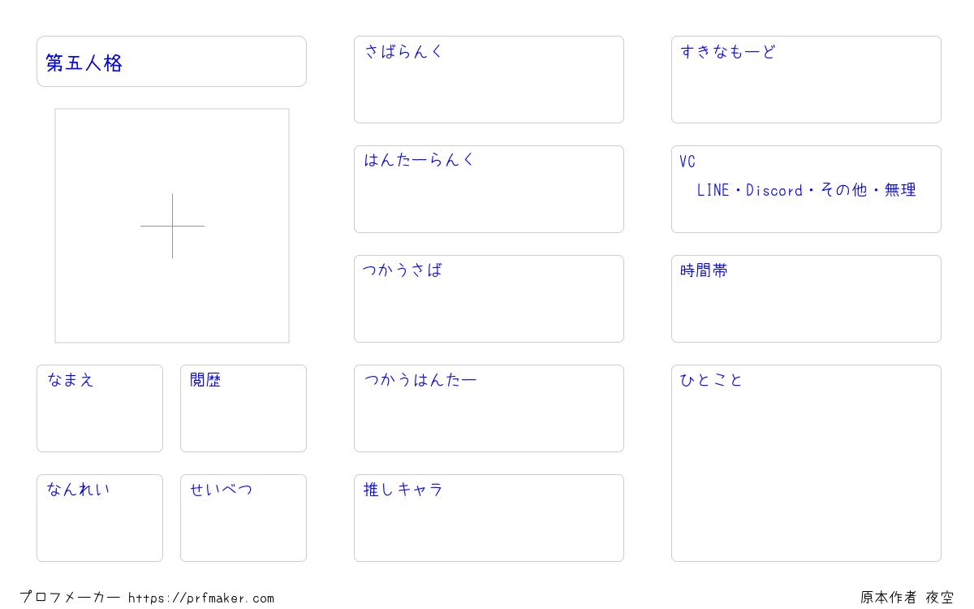Screen dimensions: 974x609
Task: Open the prfmaker.com link
Action: pyautogui.click(x=201, y=598)
